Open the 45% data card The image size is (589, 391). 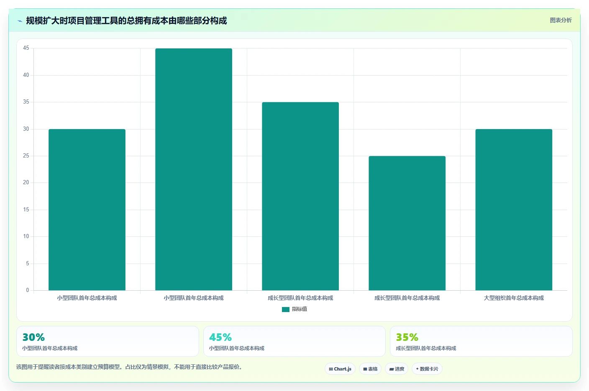click(294, 341)
